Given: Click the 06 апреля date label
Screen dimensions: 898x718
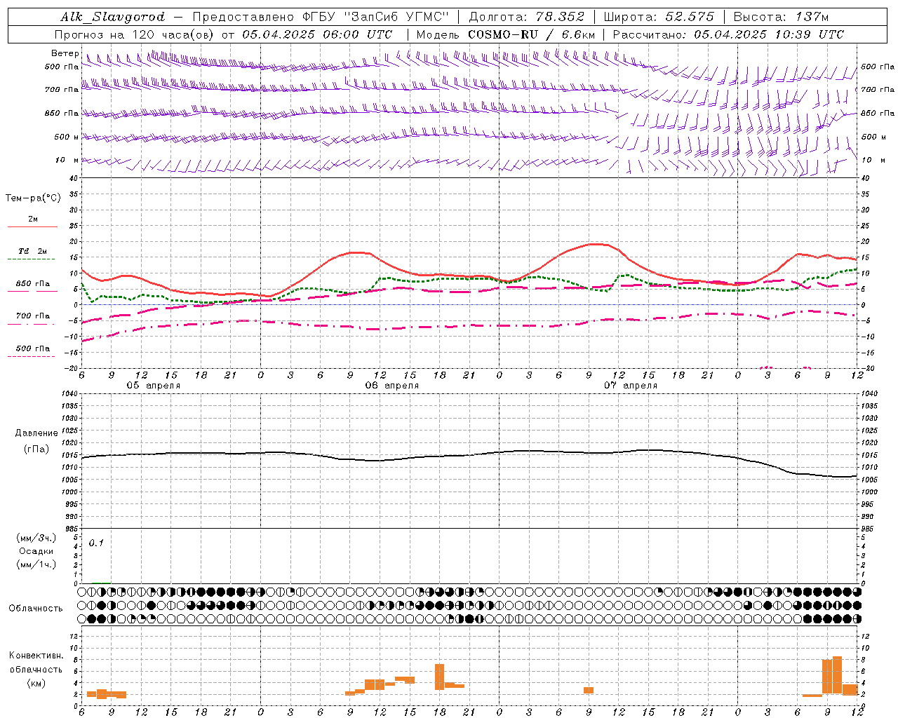Looking at the screenshot, I should click(x=391, y=386).
